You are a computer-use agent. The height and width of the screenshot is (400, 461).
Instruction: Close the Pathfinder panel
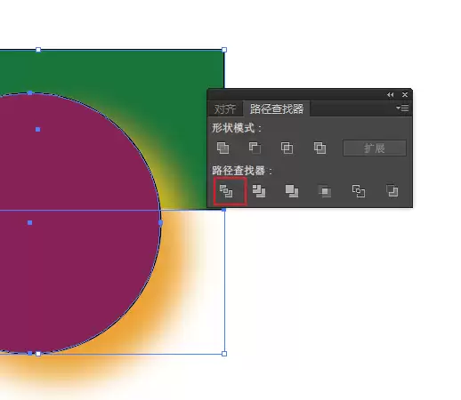tap(405, 94)
